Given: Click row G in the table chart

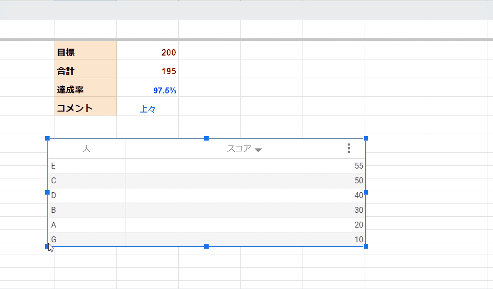Looking at the screenshot, I should pyautogui.click(x=207, y=239).
